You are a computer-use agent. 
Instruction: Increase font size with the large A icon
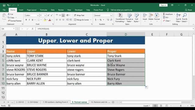48,15
